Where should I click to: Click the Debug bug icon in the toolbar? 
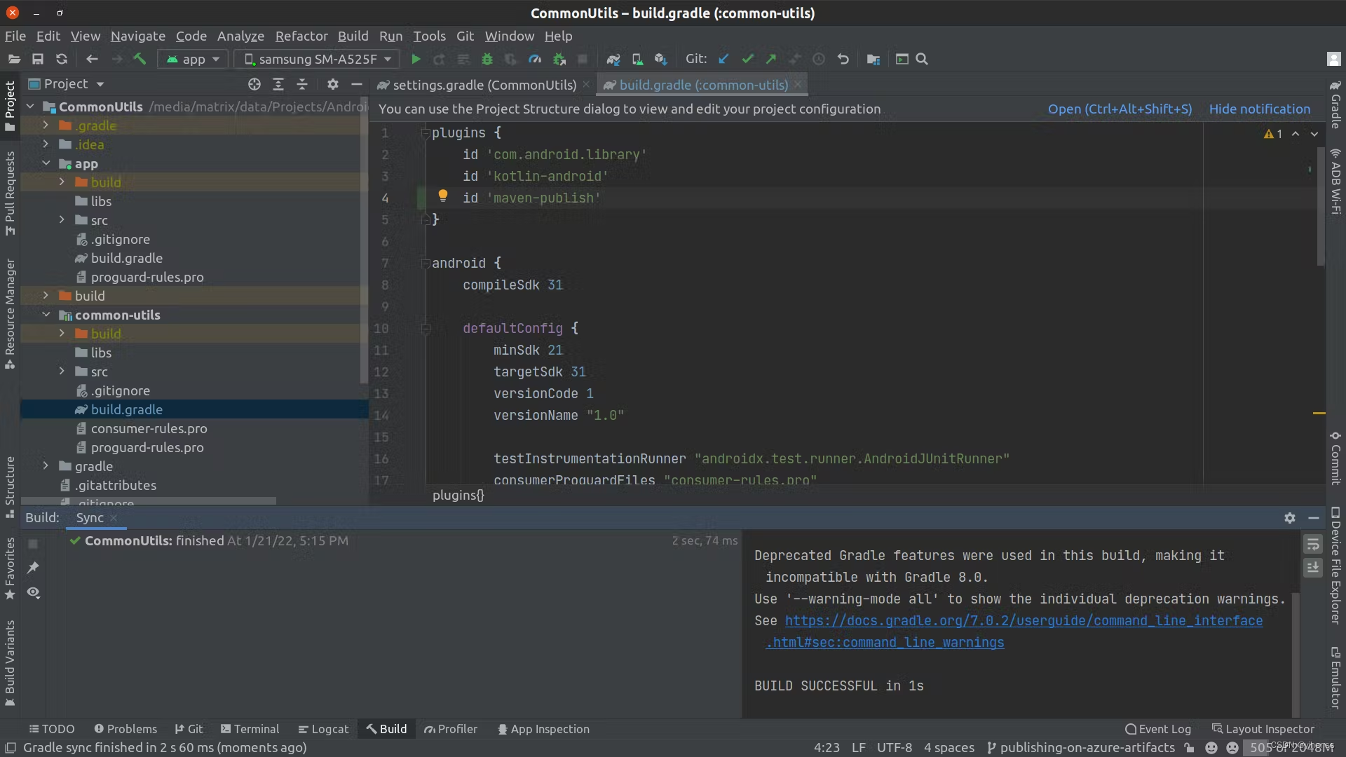point(487,60)
